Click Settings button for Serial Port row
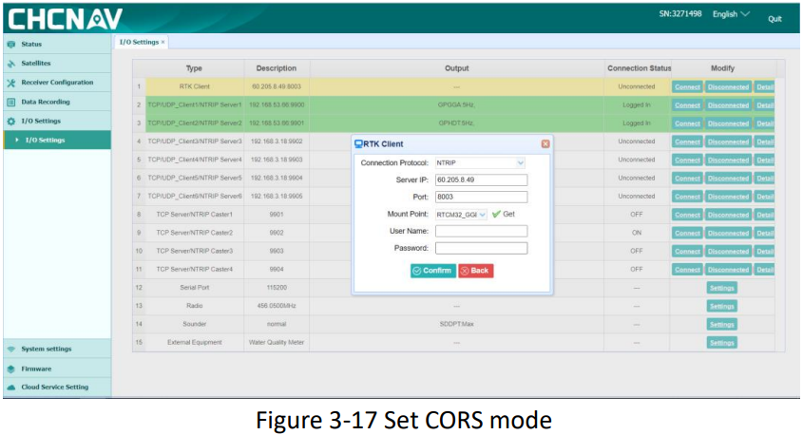The height and width of the screenshot is (435, 803). 721,288
